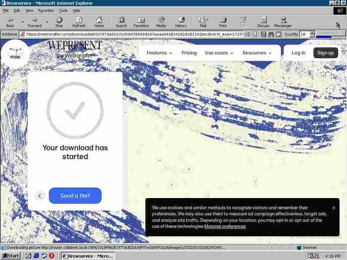Print the current page
This screenshot has width=347, height=260.
pos(223,22)
